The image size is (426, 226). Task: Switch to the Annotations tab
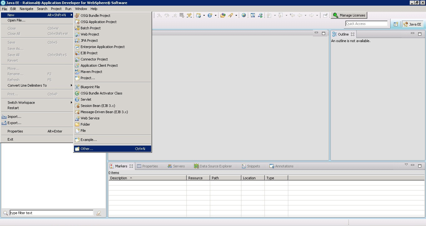(x=281, y=166)
